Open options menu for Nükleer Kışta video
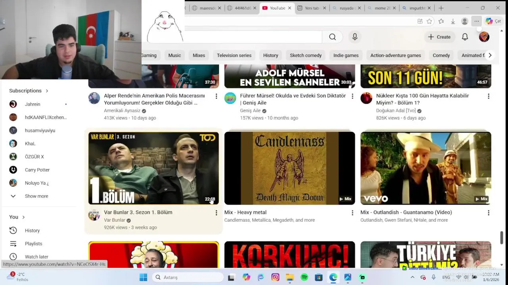Screen dimensions: 508x285 pyautogui.click(x=488, y=96)
